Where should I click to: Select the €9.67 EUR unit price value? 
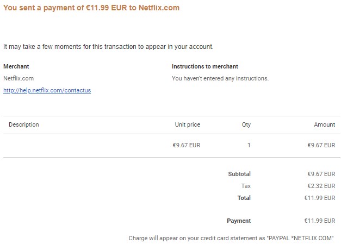[187, 145]
